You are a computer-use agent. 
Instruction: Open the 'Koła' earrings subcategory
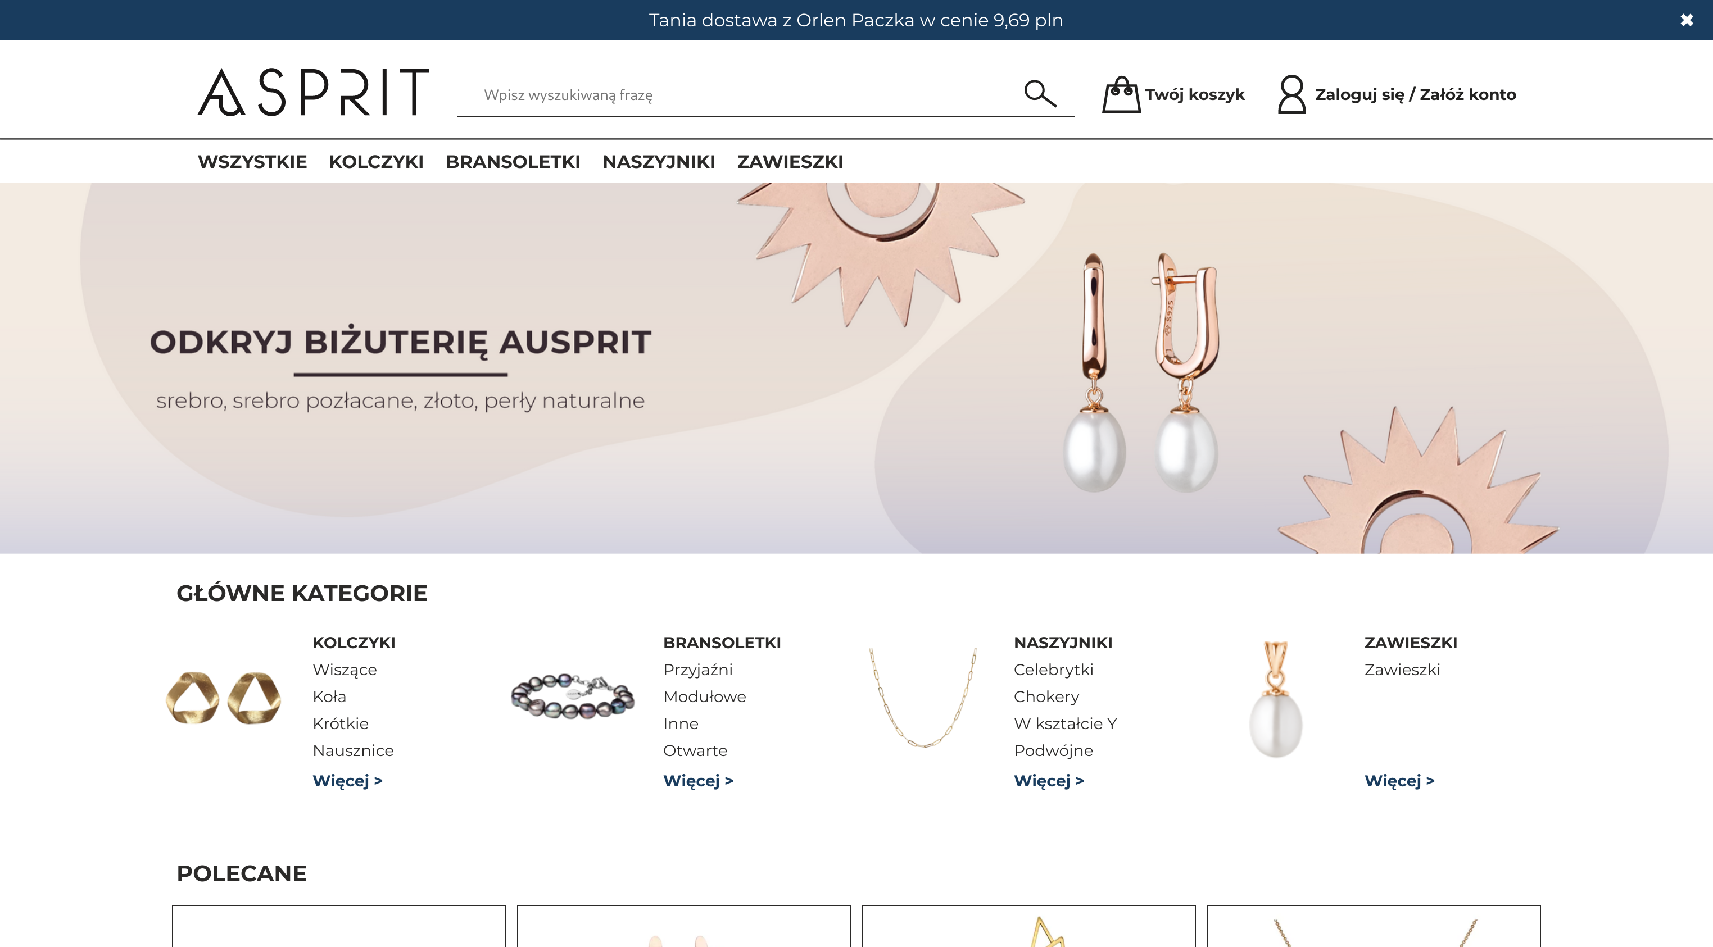(329, 696)
